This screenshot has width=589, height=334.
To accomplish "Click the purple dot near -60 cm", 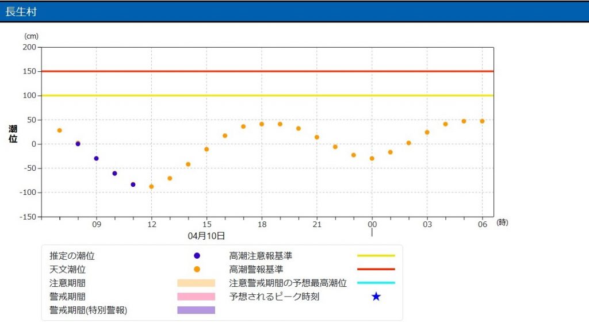I will click(x=114, y=174).
